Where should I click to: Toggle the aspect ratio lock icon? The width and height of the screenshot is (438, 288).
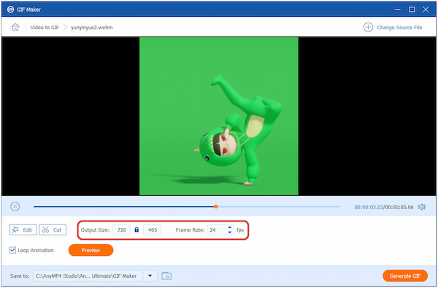(x=137, y=230)
